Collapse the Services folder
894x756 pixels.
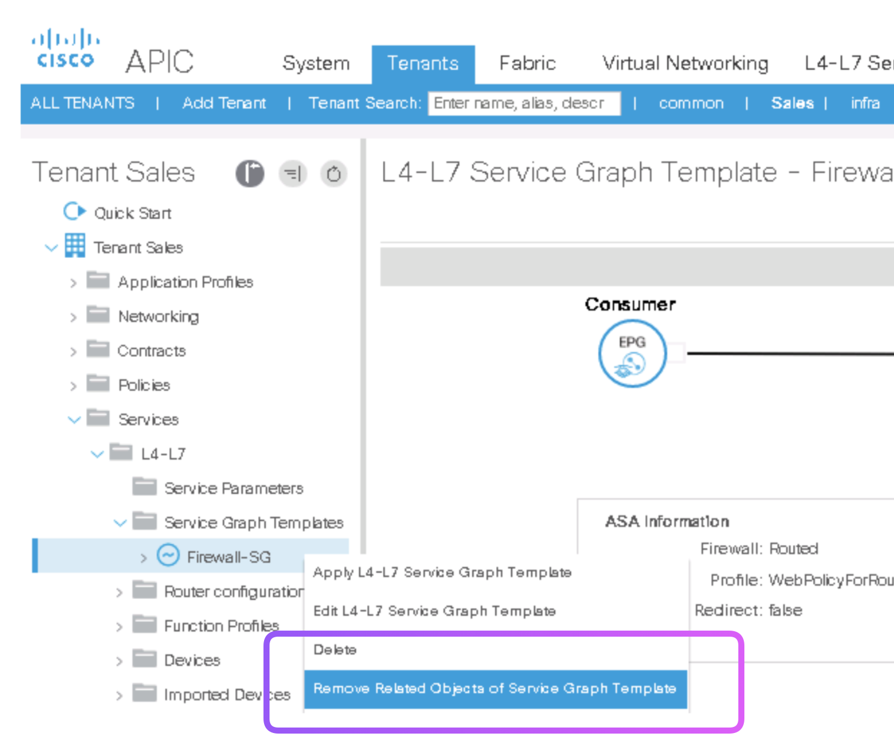click(74, 420)
